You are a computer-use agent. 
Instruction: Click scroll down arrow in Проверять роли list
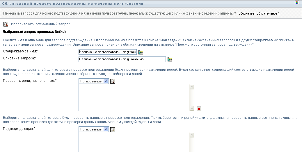(x=192, y=108)
